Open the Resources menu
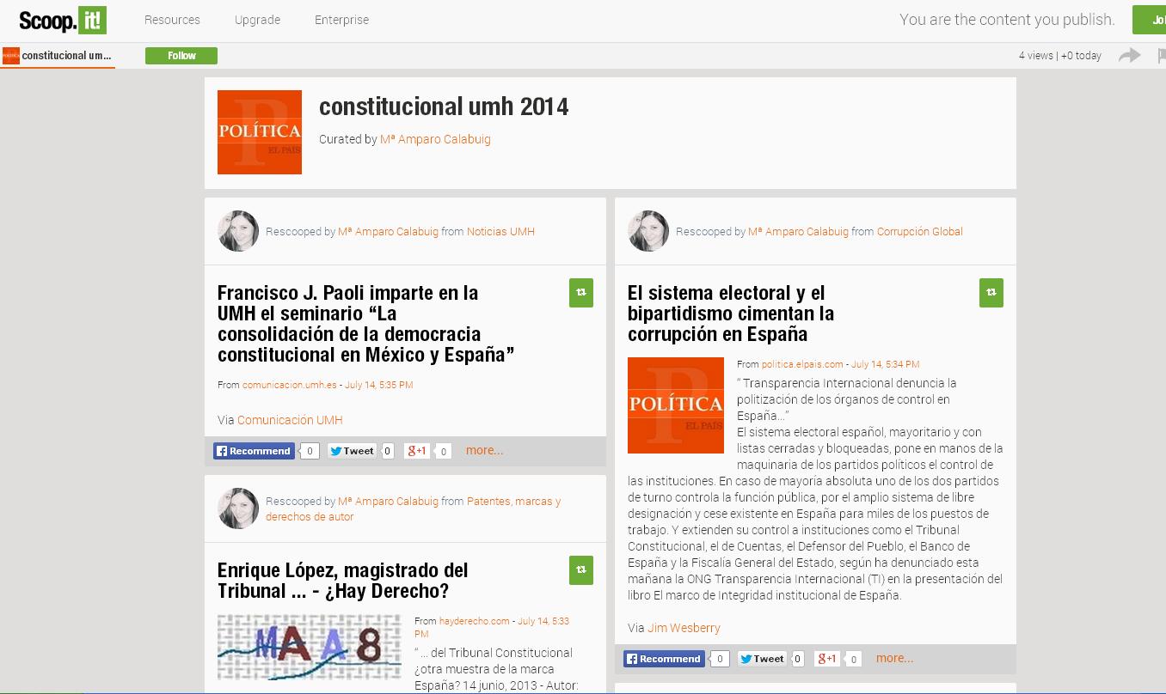Viewport: 1166px width, 694px height. (x=172, y=20)
